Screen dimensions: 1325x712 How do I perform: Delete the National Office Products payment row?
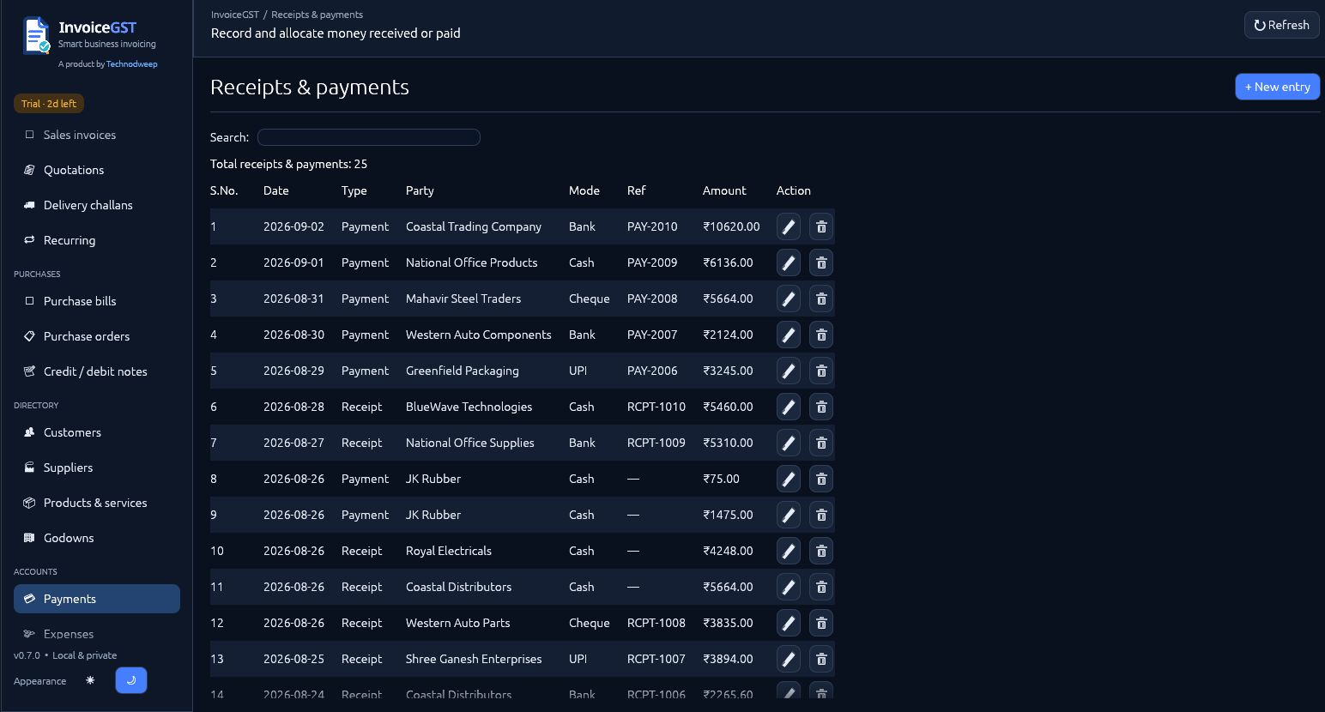[821, 262]
